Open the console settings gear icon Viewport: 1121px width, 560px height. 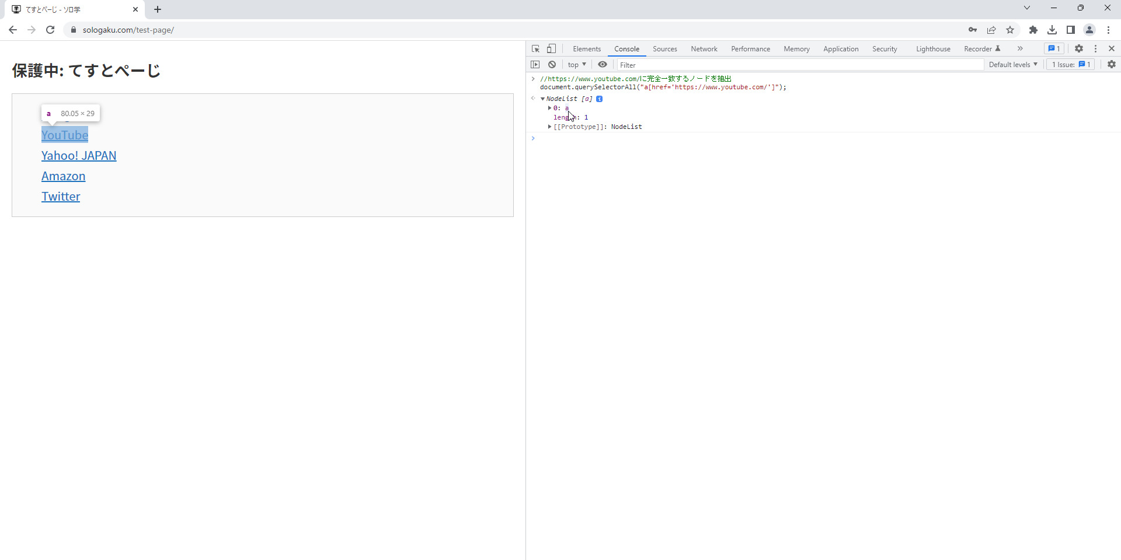coord(1112,65)
